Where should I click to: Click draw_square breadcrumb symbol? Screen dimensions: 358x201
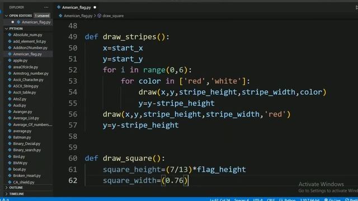[x=113, y=16]
